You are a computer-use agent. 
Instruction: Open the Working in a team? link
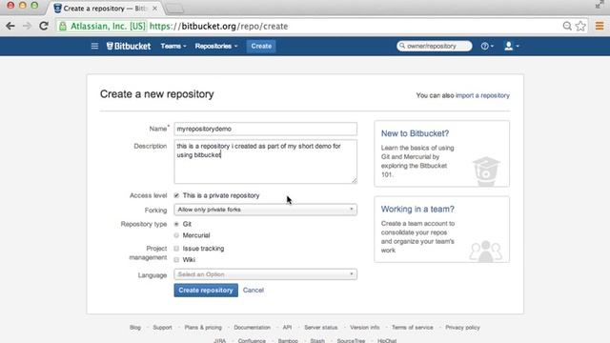pyautogui.click(x=417, y=210)
